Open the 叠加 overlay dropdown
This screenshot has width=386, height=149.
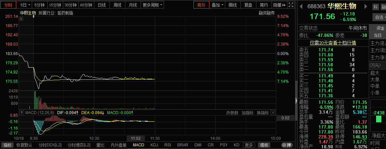(x=218, y=5)
